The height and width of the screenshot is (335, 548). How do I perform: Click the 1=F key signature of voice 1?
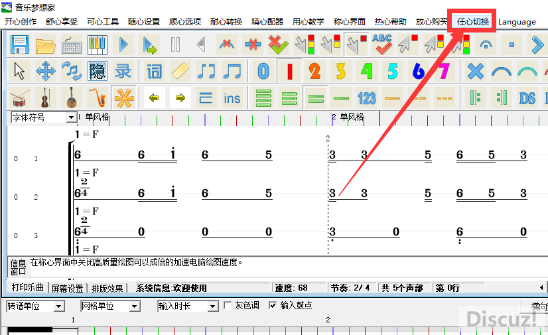tap(87, 134)
